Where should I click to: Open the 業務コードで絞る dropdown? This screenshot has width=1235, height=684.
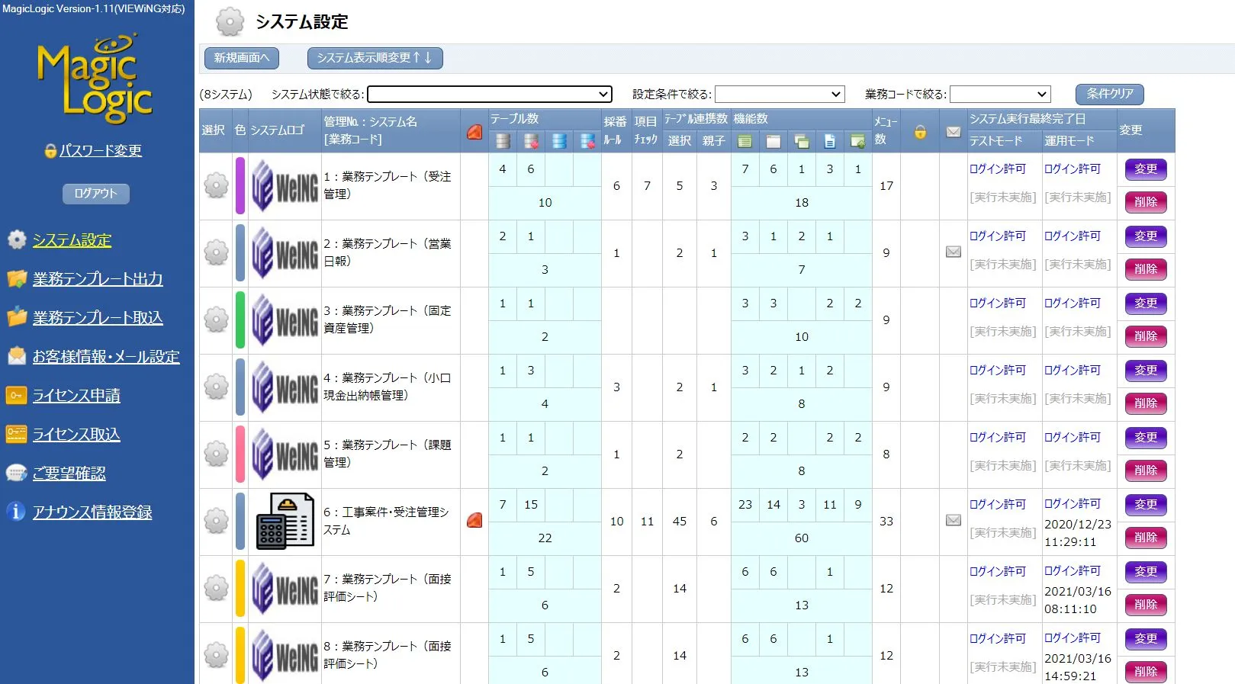pyautogui.click(x=999, y=94)
